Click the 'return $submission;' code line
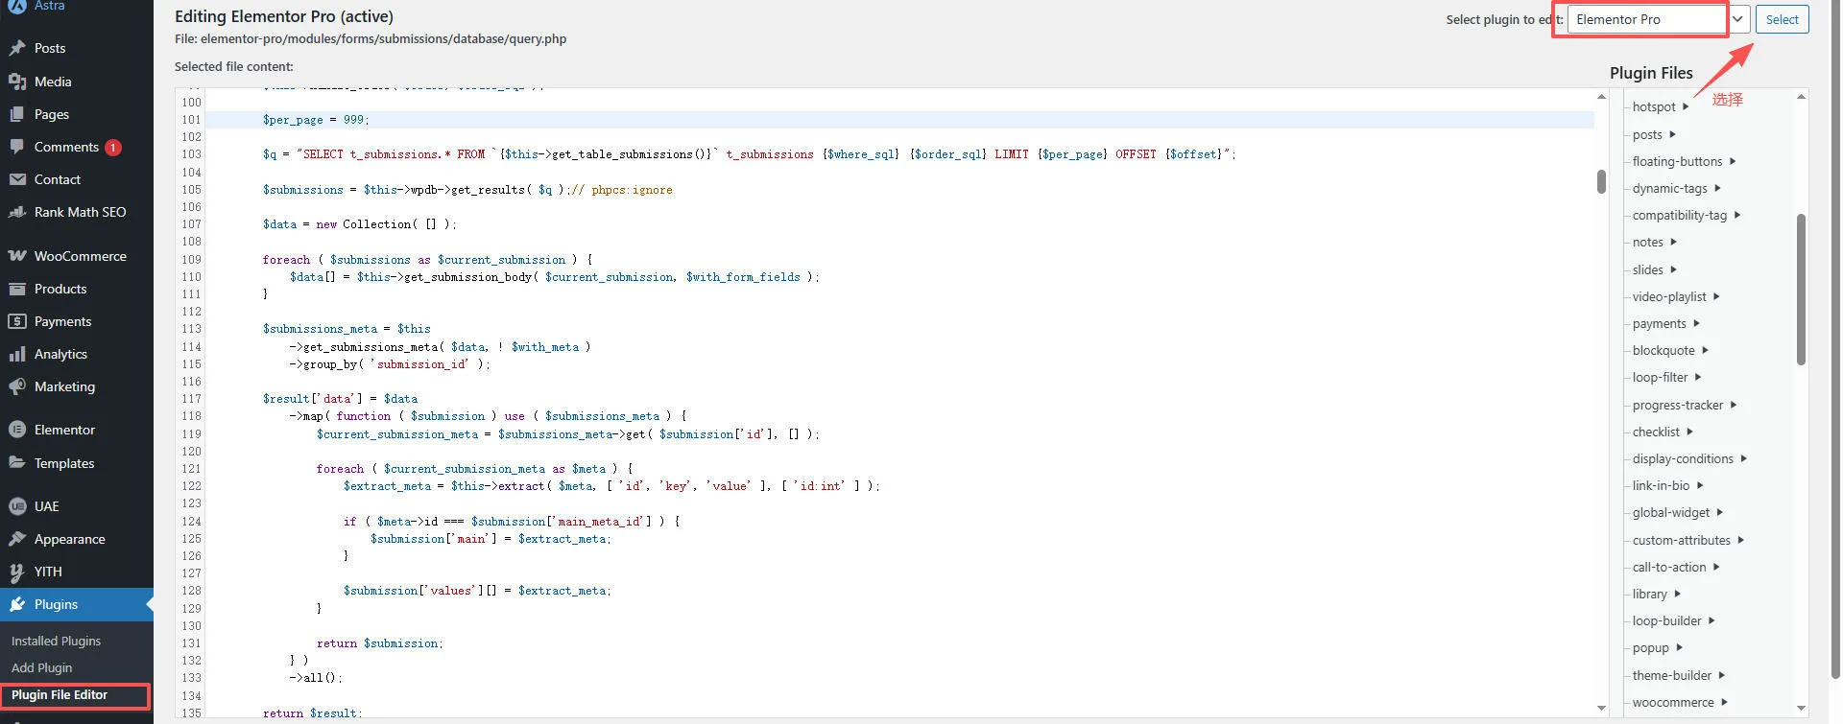 380,643
